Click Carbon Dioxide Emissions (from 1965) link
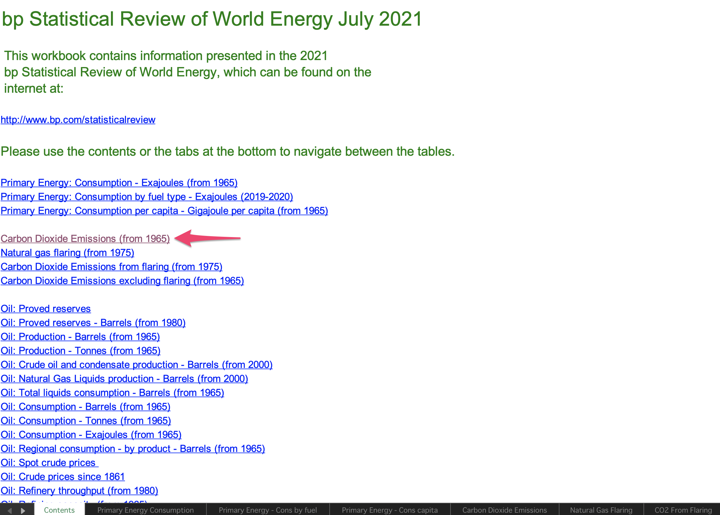Screen dimensions: 720x515 click(85, 239)
